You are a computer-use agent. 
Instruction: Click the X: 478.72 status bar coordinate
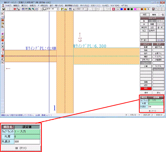point(131,115)
